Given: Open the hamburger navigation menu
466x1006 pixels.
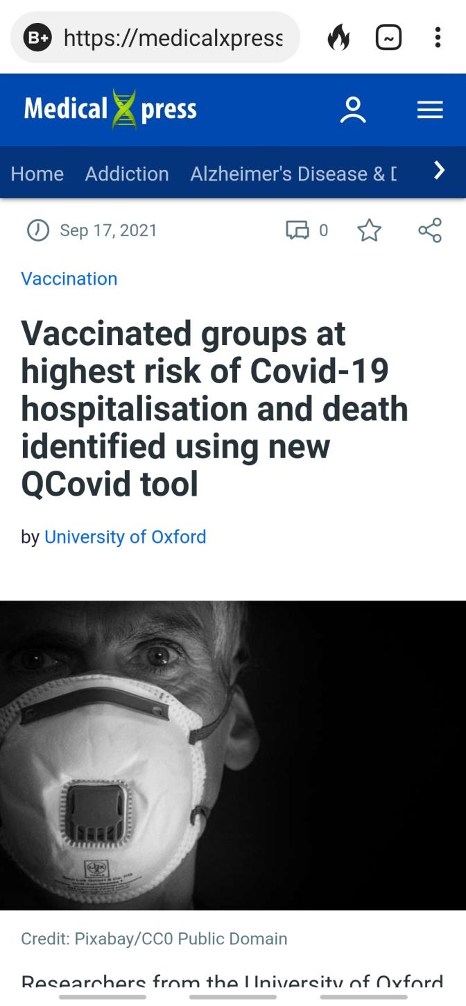Looking at the screenshot, I should click(x=430, y=110).
